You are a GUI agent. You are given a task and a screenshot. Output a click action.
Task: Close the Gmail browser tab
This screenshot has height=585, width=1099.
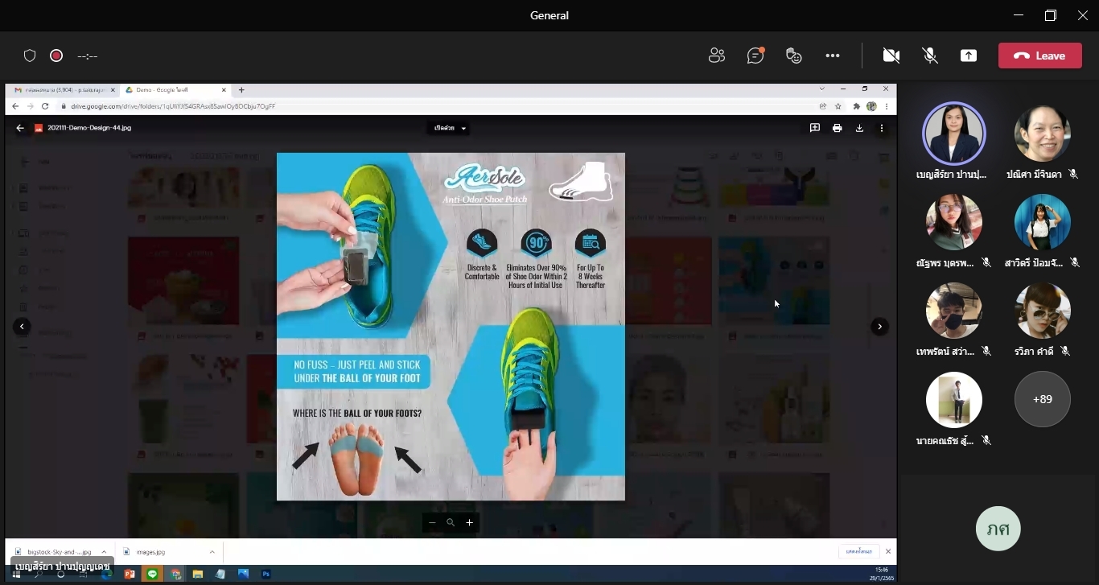click(x=113, y=90)
